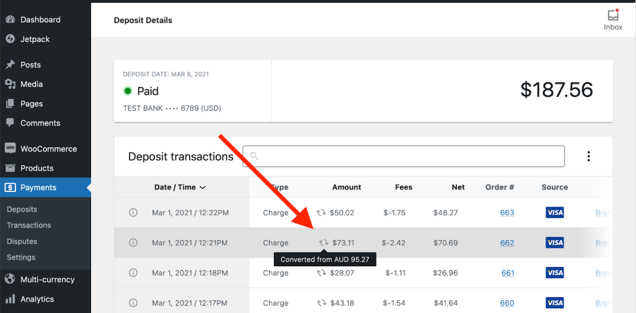636x313 pixels.
Task: Click the deposit transactions search field
Action: [x=404, y=156]
